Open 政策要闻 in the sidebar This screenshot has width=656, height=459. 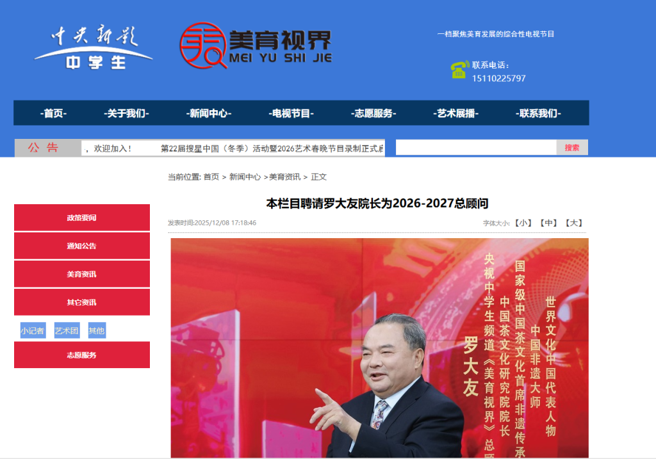click(82, 218)
